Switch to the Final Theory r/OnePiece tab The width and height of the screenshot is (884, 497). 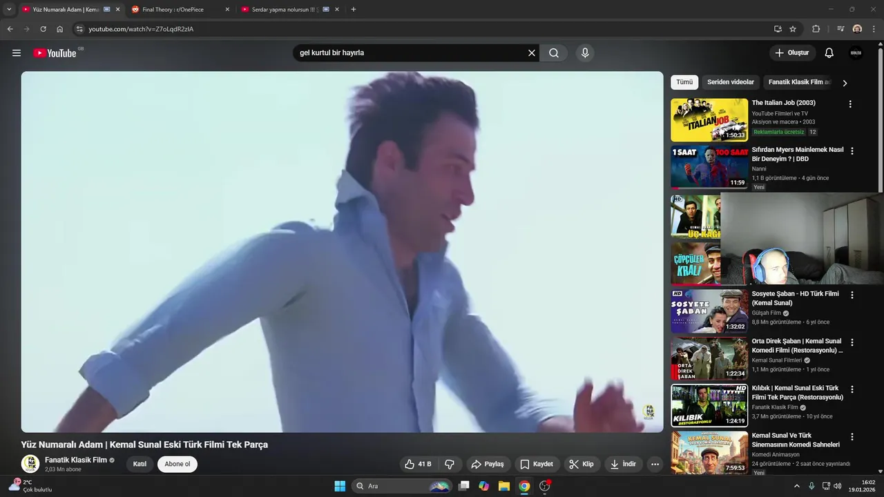173,10
